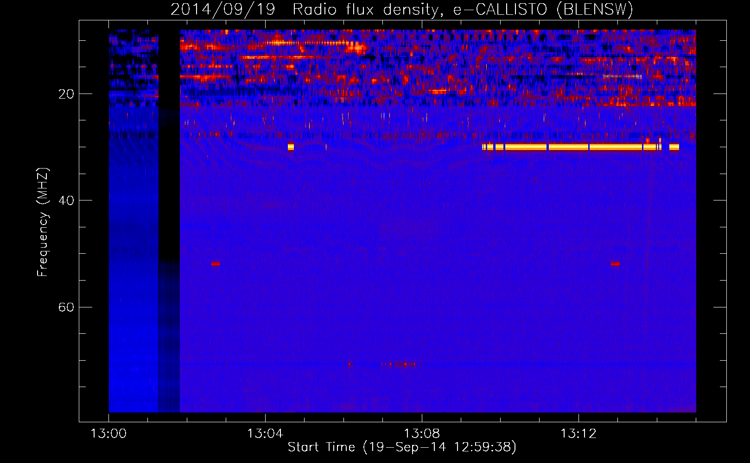Click the "13:08" time tick label
The width and height of the screenshot is (750, 463).
422,434
